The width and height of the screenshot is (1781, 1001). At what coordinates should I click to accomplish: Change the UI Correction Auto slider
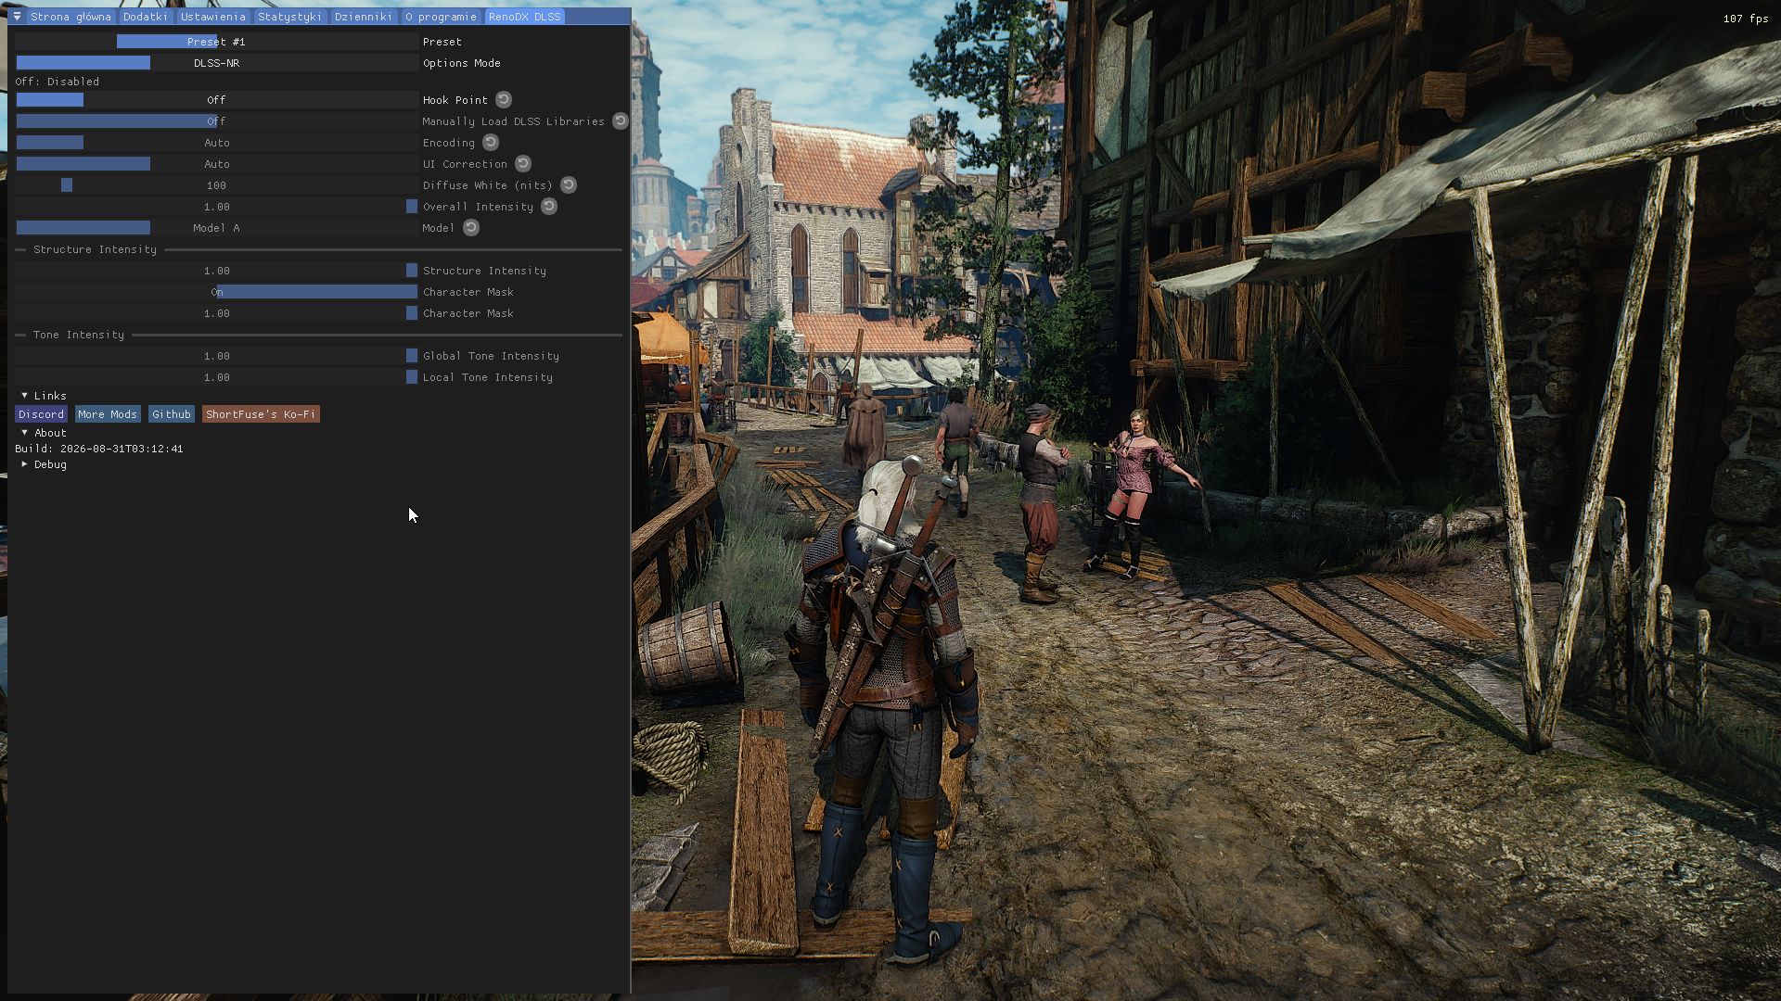pos(216,164)
